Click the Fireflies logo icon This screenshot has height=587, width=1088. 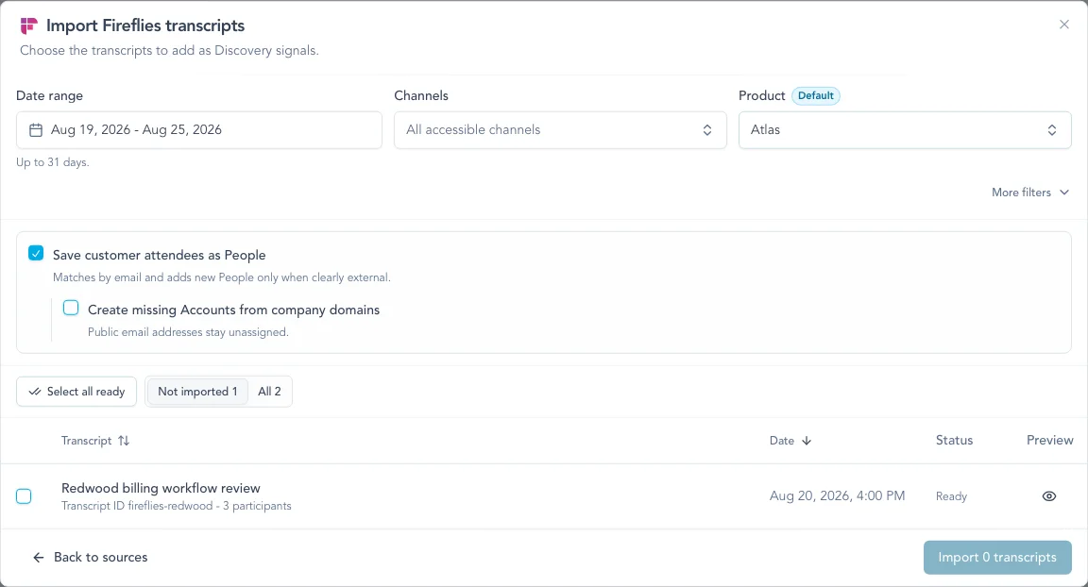[28, 25]
